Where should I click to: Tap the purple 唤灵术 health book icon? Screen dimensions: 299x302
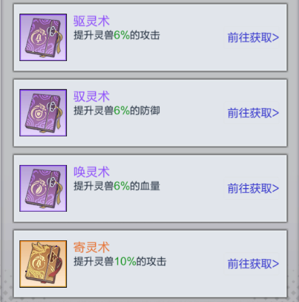(43, 188)
